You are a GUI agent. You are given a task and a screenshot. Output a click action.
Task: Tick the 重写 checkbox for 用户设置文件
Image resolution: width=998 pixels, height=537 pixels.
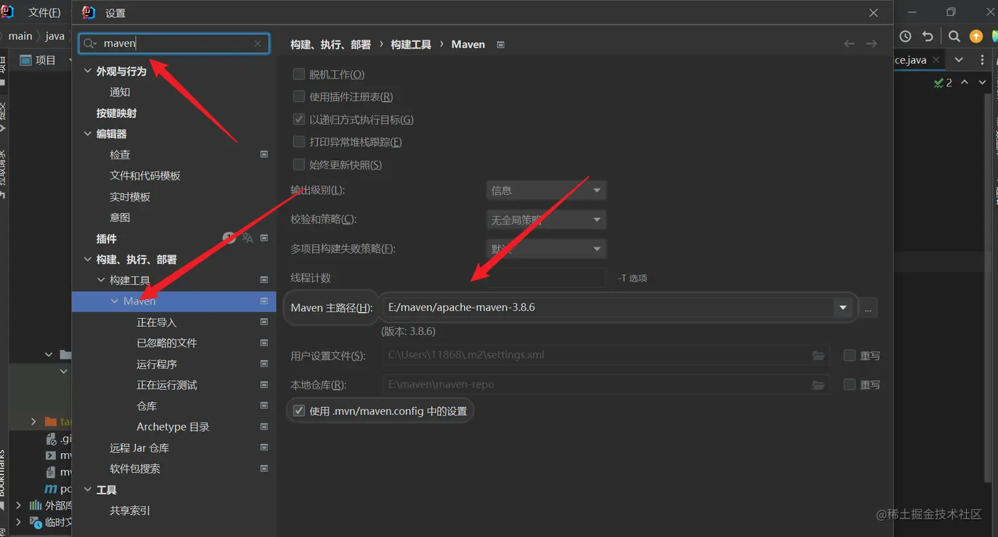(x=849, y=355)
